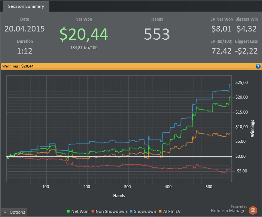Screen dimensions: 262x217
Task: Click the Powered by text
Action: 239,207
